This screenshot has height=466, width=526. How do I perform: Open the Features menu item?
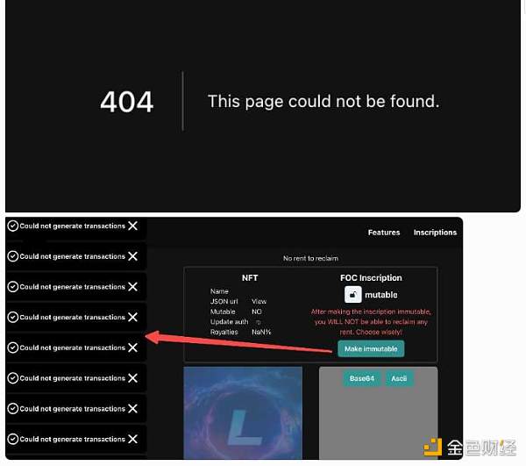pyautogui.click(x=384, y=233)
